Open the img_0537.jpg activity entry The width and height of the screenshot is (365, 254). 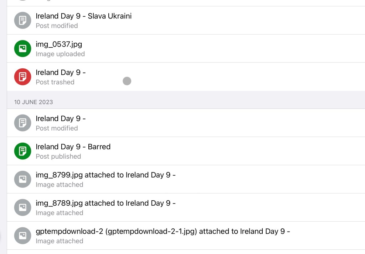click(59, 44)
